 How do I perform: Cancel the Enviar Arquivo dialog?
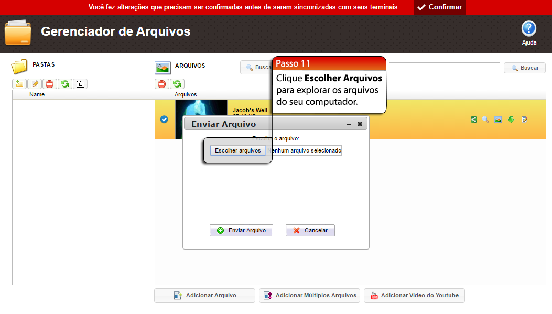tap(310, 230)
